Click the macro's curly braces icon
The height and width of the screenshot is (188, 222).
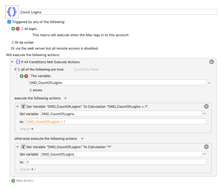point(12,12)
